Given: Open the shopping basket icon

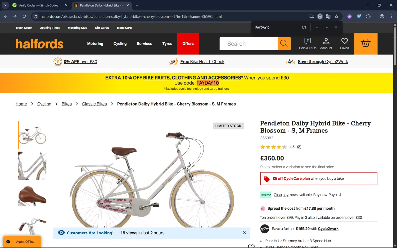Looking at the screenshot, I should [366, 44].
